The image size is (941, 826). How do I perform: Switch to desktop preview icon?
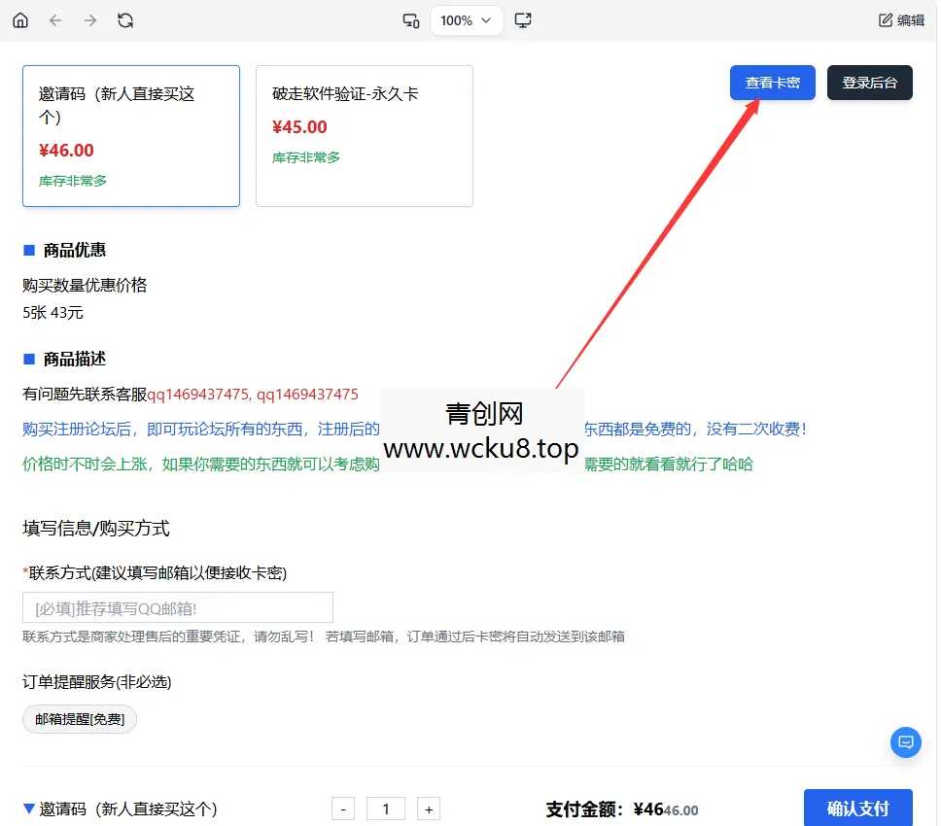point(523,19)
